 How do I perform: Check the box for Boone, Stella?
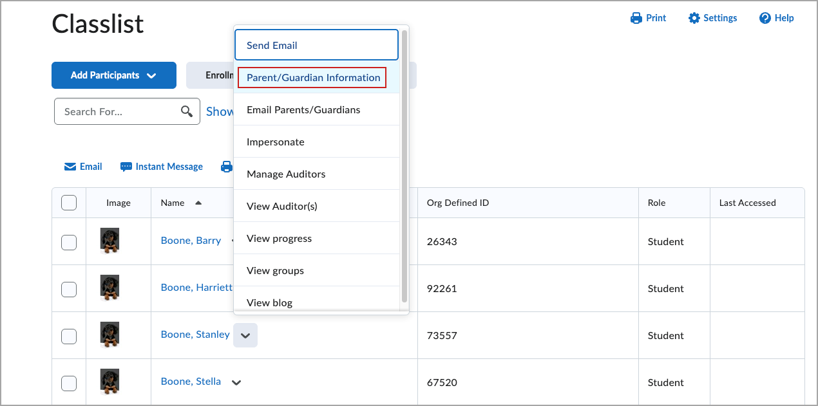coord(69,383)
